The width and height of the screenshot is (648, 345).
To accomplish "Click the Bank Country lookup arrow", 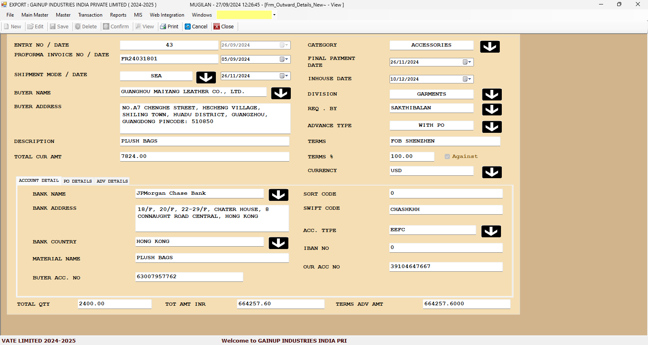I will click(x=278, y=243).
